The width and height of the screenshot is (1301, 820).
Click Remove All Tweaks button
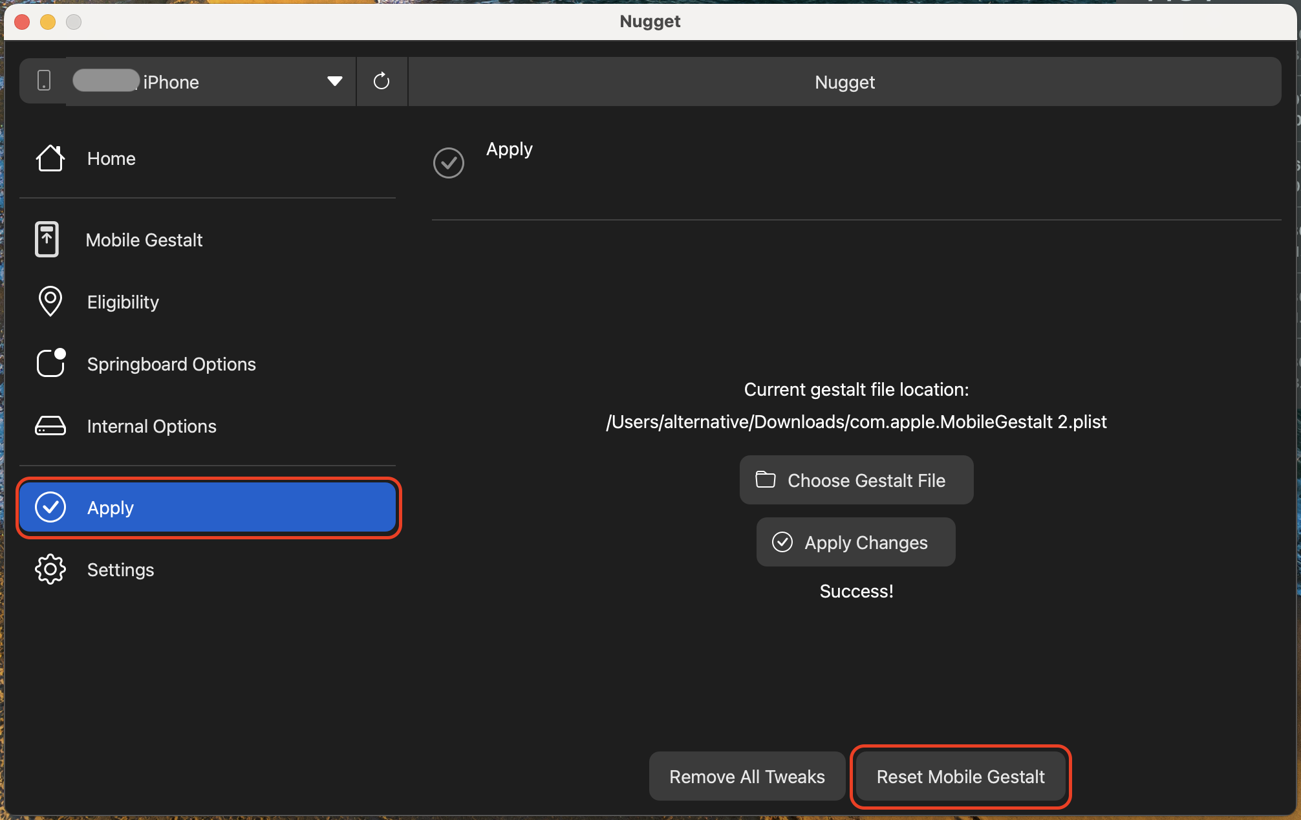(x=747, y=776)
